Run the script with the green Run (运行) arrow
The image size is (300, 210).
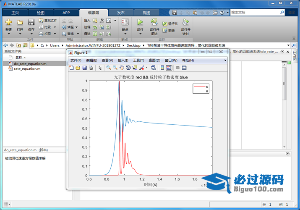(x=140, y=22)
